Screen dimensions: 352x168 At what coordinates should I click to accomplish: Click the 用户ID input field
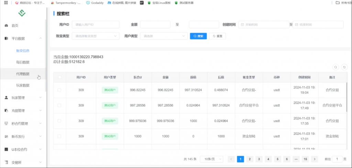96,25
